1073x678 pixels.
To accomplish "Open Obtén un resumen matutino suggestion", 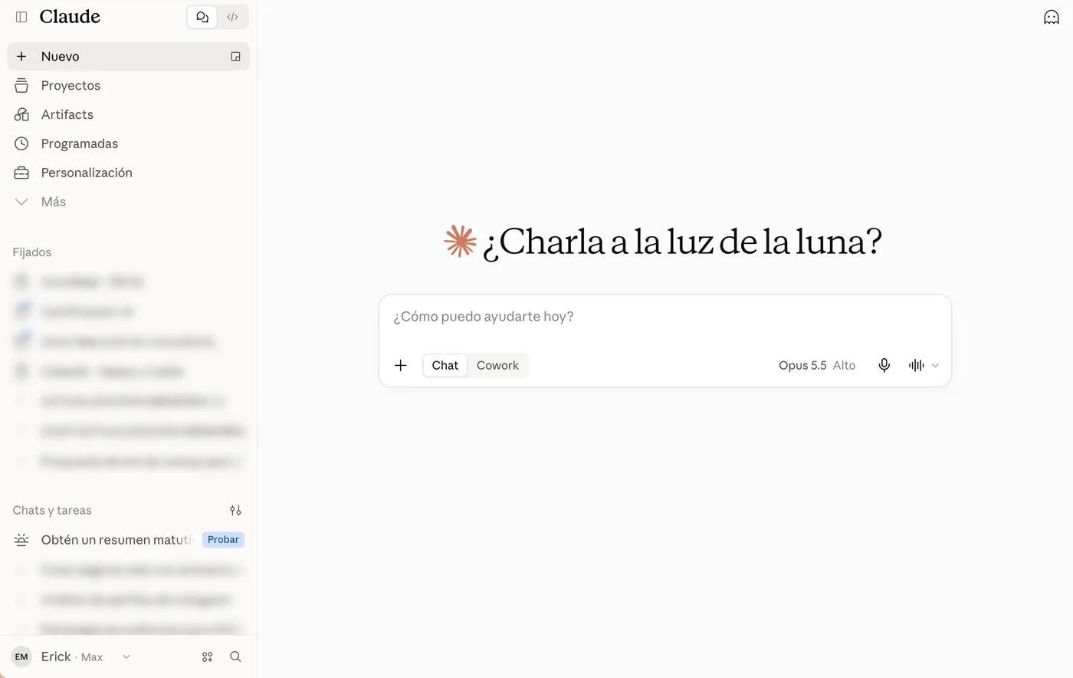I will tap(129, 540).
